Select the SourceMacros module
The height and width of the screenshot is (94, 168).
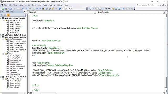click(14, 70)
